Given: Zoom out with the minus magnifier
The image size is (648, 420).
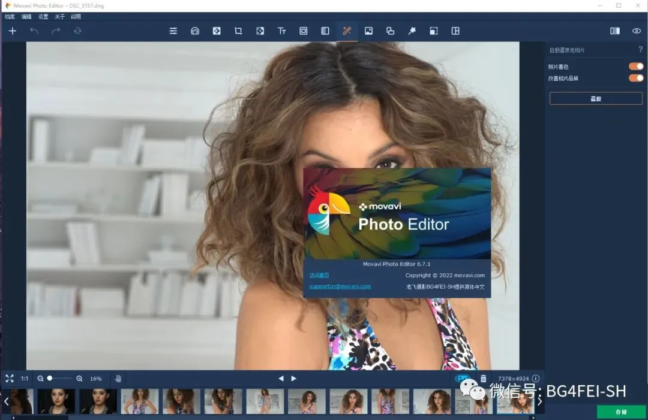Looking at the screenshot, I should pos(40,378).
